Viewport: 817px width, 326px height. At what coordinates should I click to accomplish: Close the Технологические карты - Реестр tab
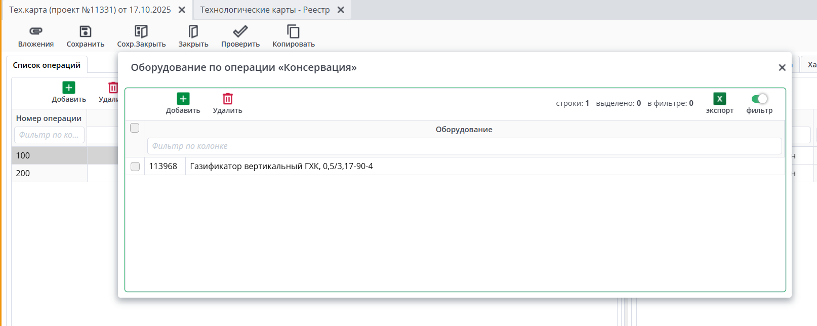pos(341,10)
